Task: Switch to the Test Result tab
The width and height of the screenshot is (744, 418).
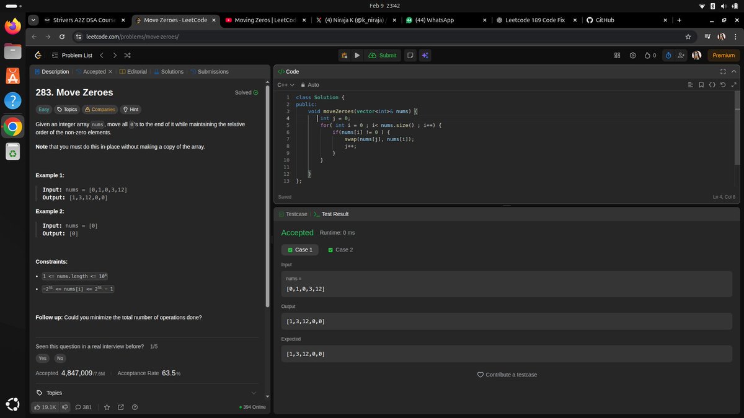Action: click(331, 214)
